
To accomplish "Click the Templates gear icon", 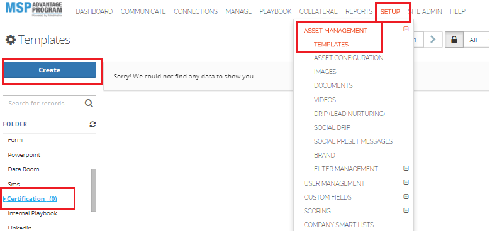I will 11,40.
